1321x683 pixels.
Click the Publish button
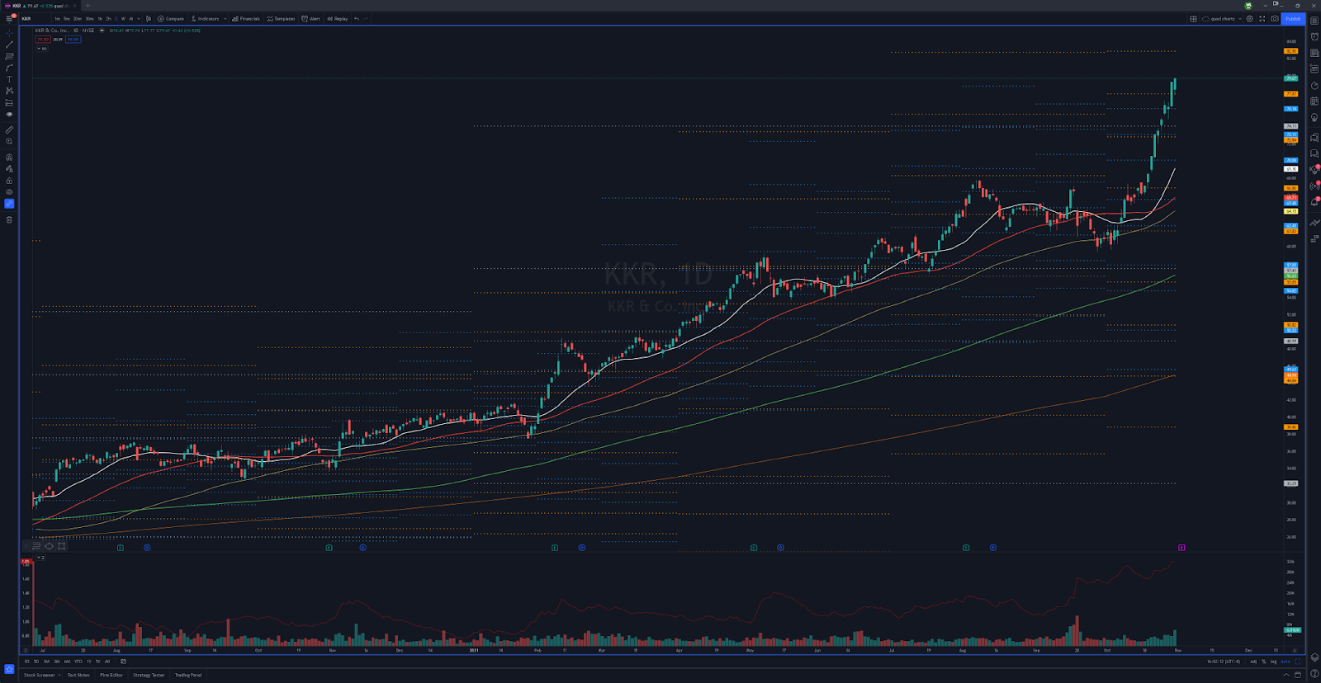[x=1293, y=18]
